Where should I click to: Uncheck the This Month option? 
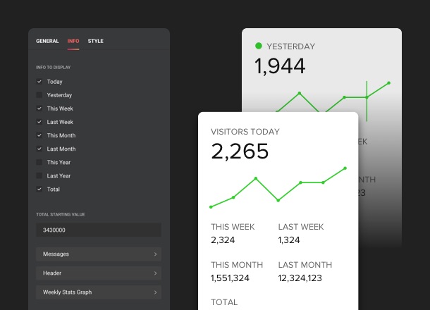[x=39, y=135]
